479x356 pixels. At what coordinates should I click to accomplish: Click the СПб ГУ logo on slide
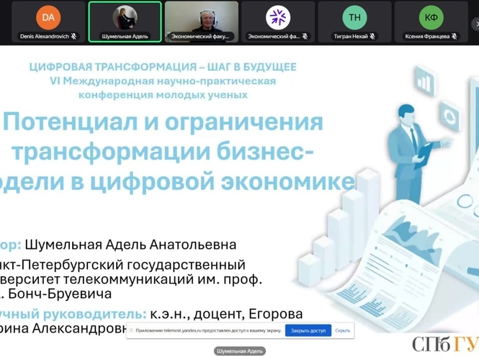pos(445,344)
